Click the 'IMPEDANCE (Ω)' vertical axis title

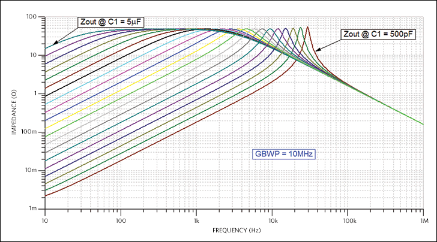(14, 113)
